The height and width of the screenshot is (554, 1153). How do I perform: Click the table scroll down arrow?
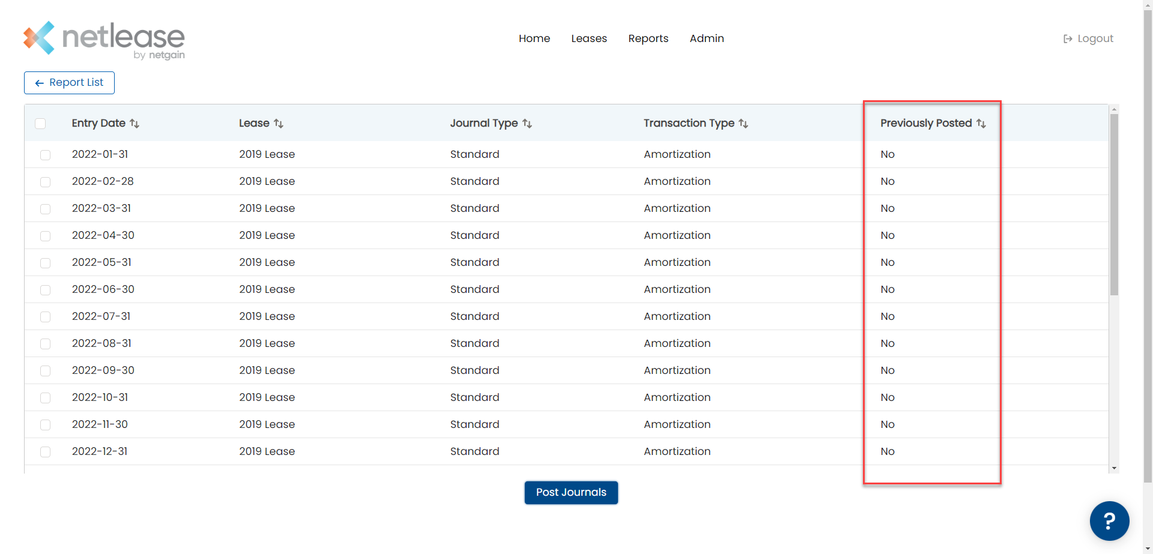tap(1114, 468)
